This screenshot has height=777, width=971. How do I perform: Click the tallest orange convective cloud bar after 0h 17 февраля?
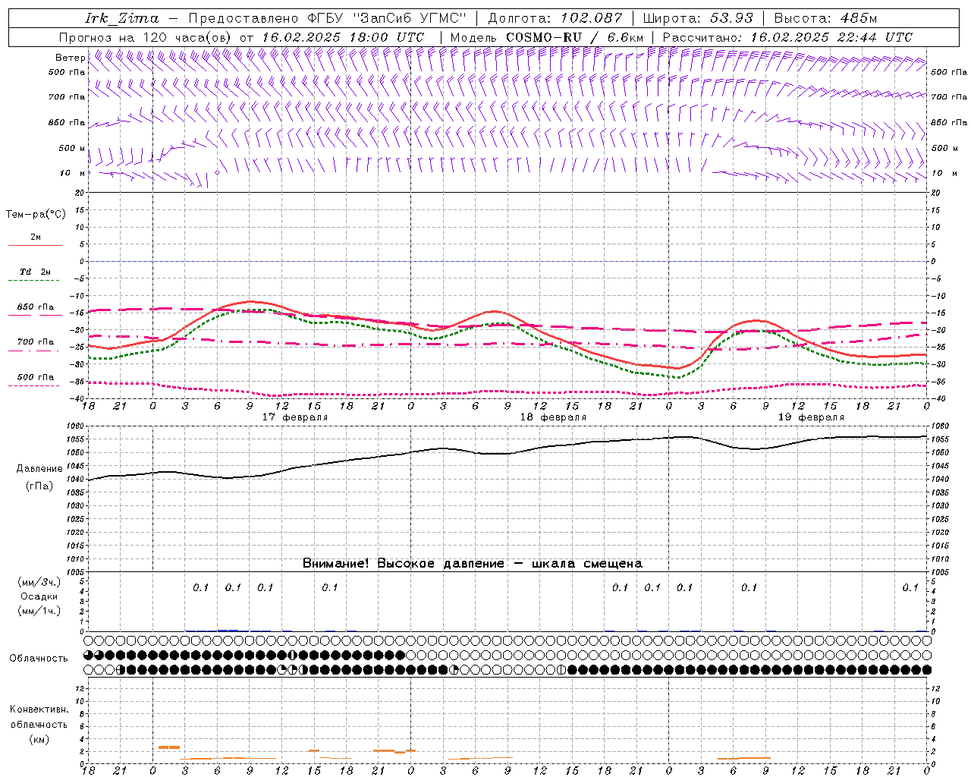pyautogui.click(x=169, y=747)
